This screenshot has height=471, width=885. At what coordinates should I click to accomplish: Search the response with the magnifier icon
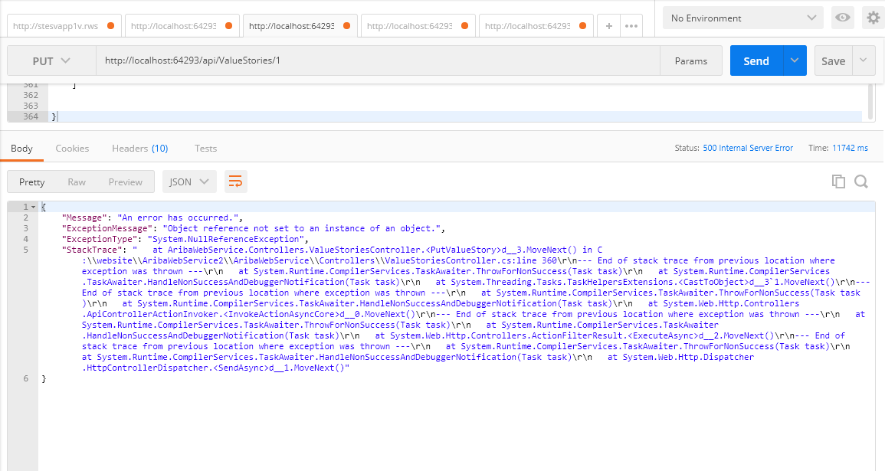(x=860, y=182)
